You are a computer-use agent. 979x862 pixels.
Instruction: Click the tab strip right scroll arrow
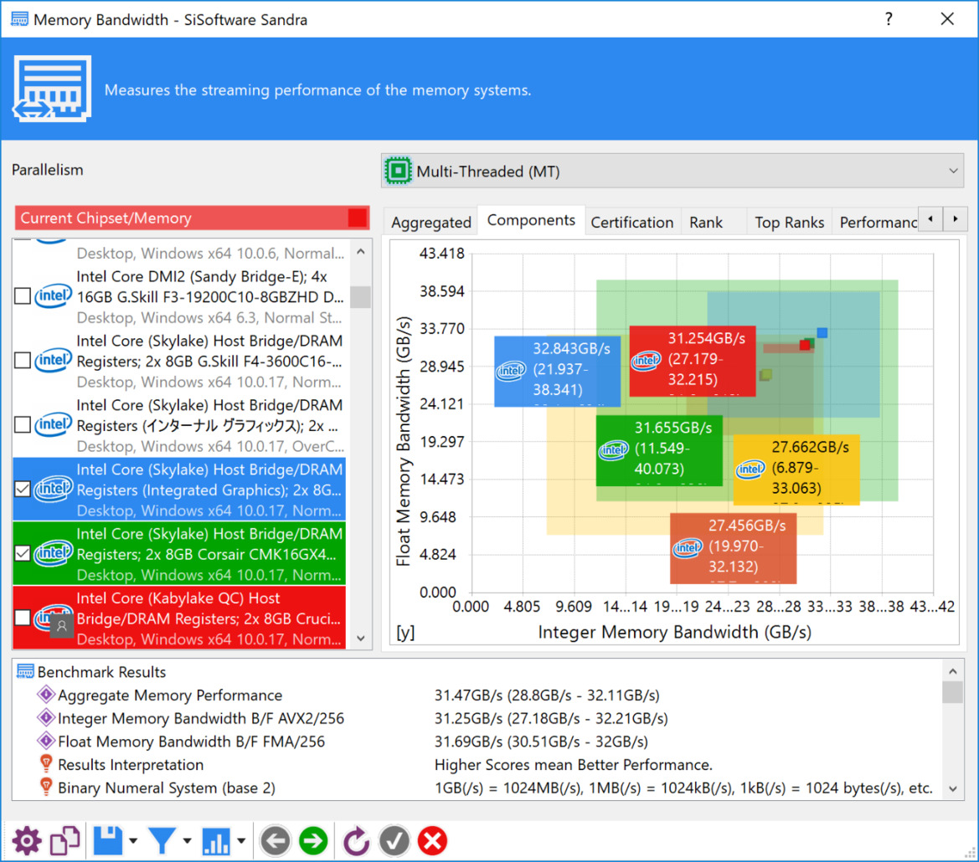click(x=956, y=219)
